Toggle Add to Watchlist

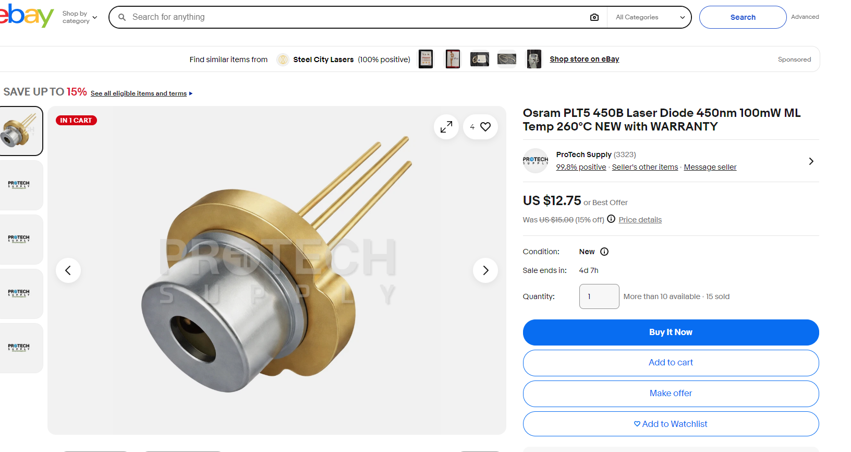[x=671, y=424]
